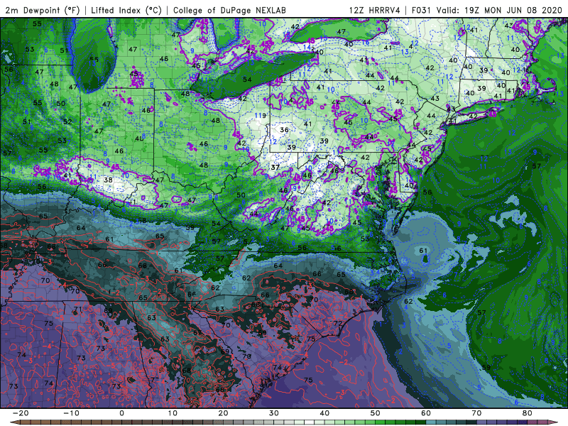568x426 pixels.
Task: Click the "61" dewpoint value over the Atlantic
Action: [423, 251]
